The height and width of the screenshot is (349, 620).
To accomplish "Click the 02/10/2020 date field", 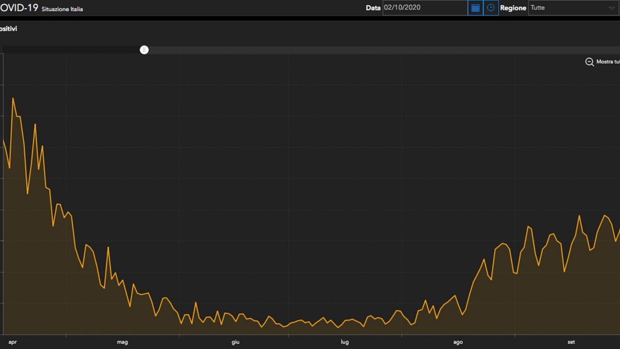I will click(x=425, y=8).
